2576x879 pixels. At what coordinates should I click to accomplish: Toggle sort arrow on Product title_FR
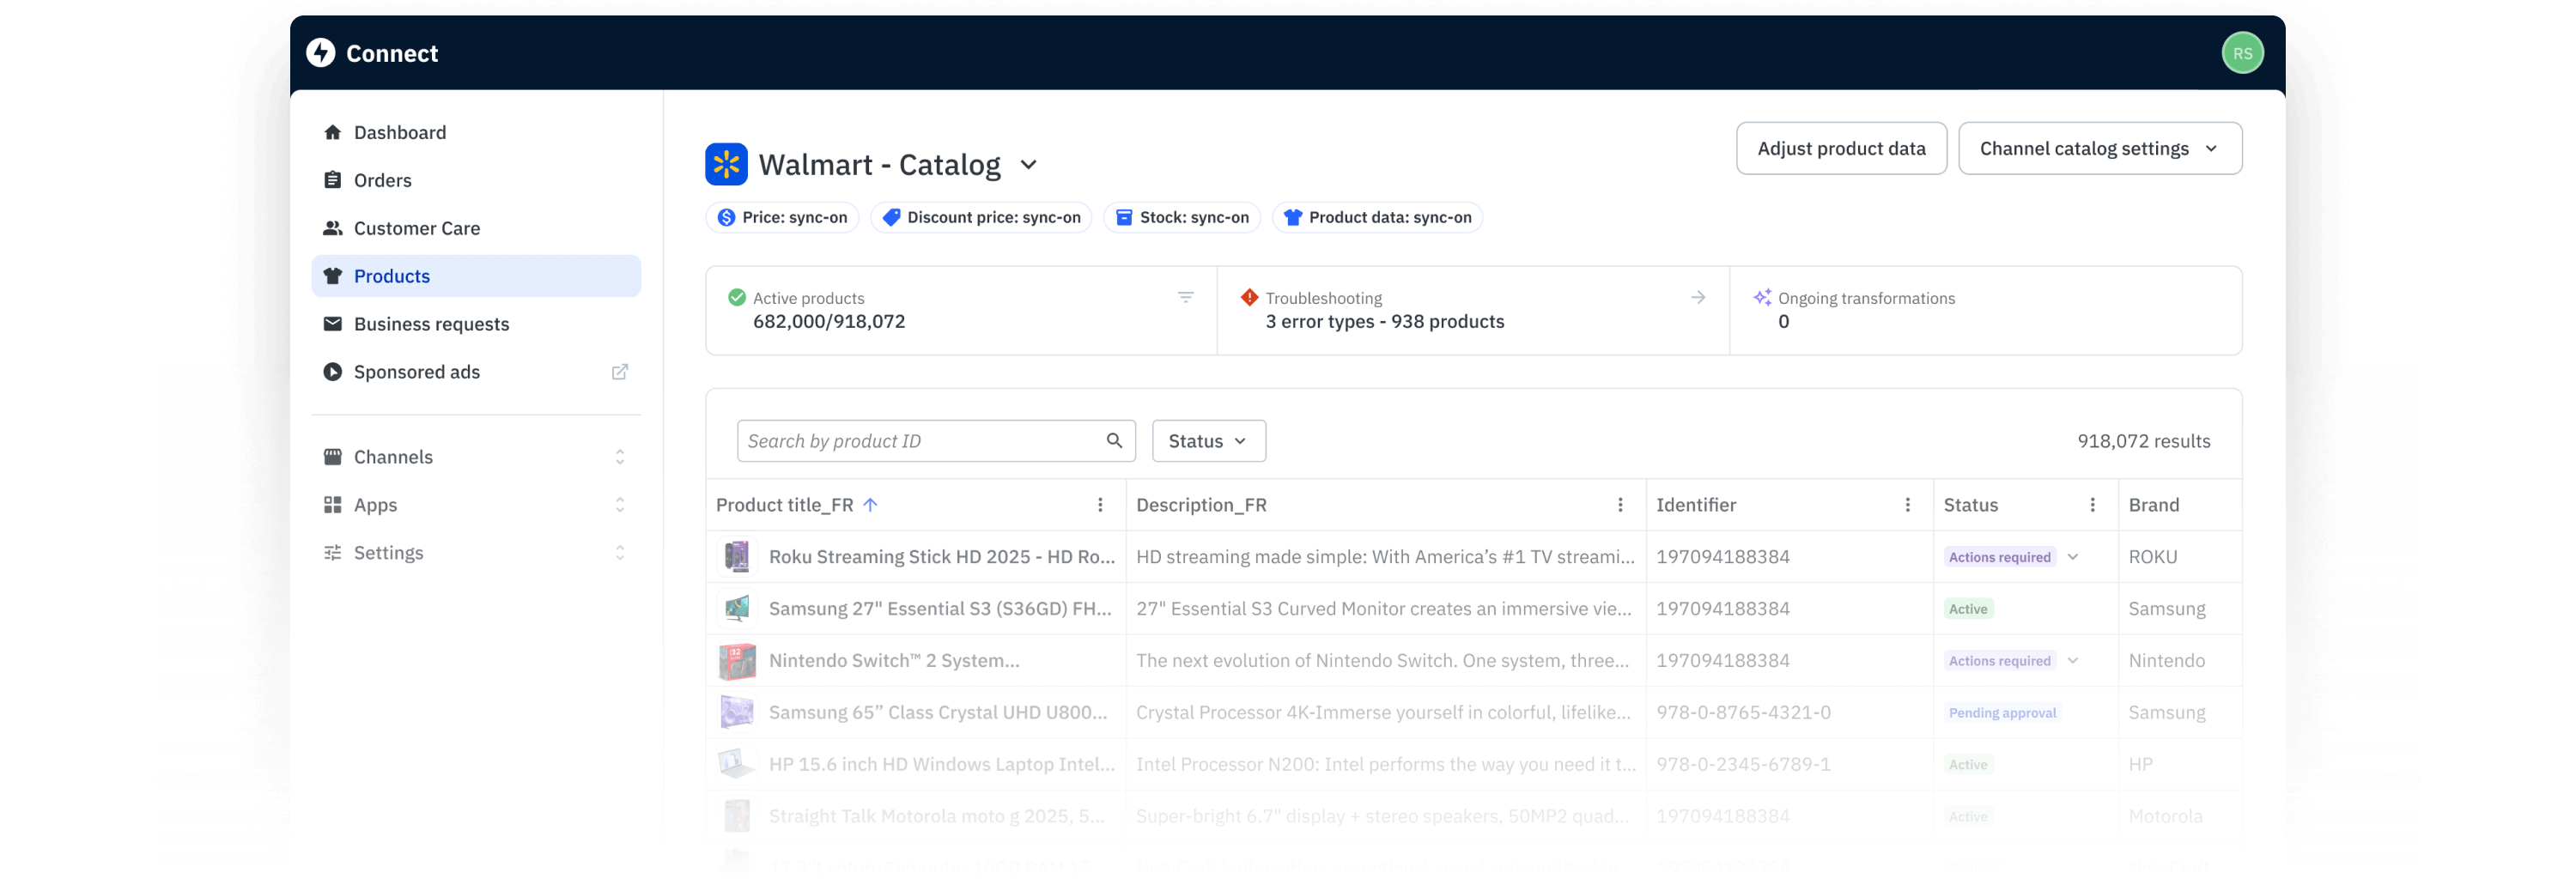(x=870, y=505)
